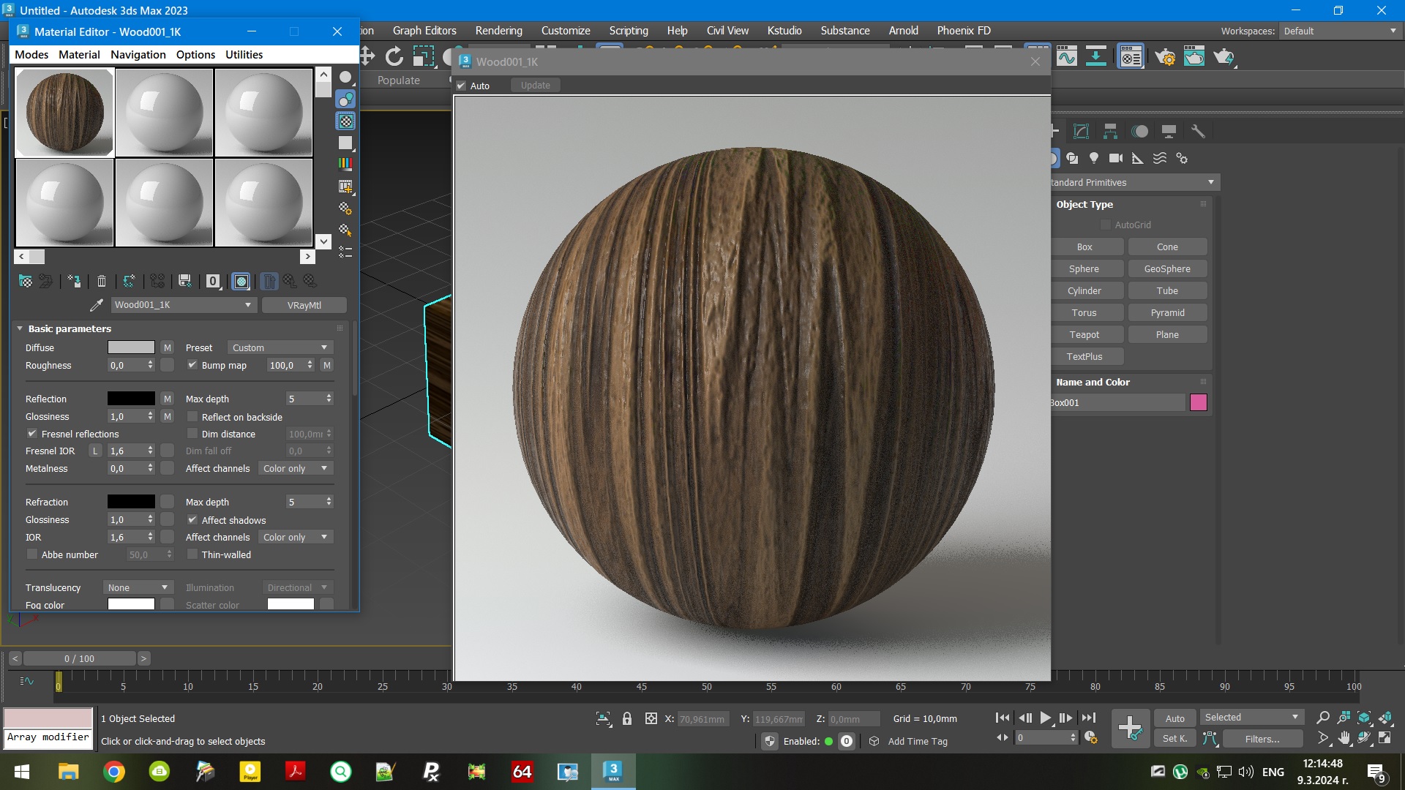Viewport: 1405px width, 790px height.
Task: Select the Get Material icon
Action: pyautogui.click(x=26, y=281)
